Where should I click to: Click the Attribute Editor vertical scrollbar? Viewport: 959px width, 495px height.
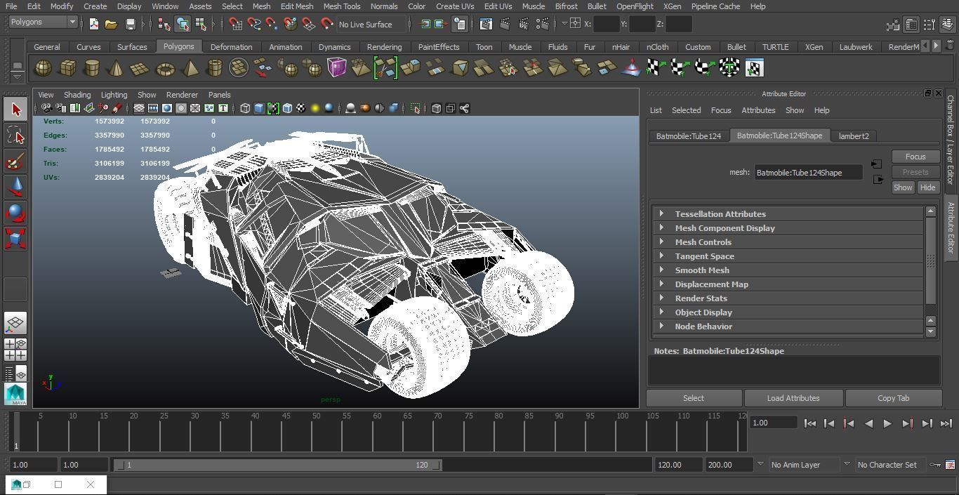931,260
